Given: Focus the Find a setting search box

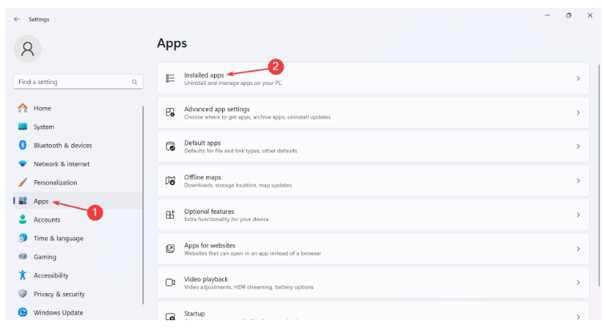Looking at the screenshot, I should click(x=72, y=82).
